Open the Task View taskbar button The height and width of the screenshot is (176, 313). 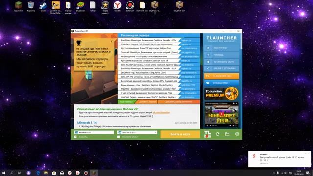20,173
